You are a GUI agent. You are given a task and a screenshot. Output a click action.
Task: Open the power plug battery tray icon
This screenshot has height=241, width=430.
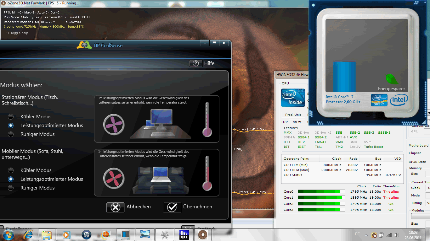pyautogui.click(x=381, y=235)
